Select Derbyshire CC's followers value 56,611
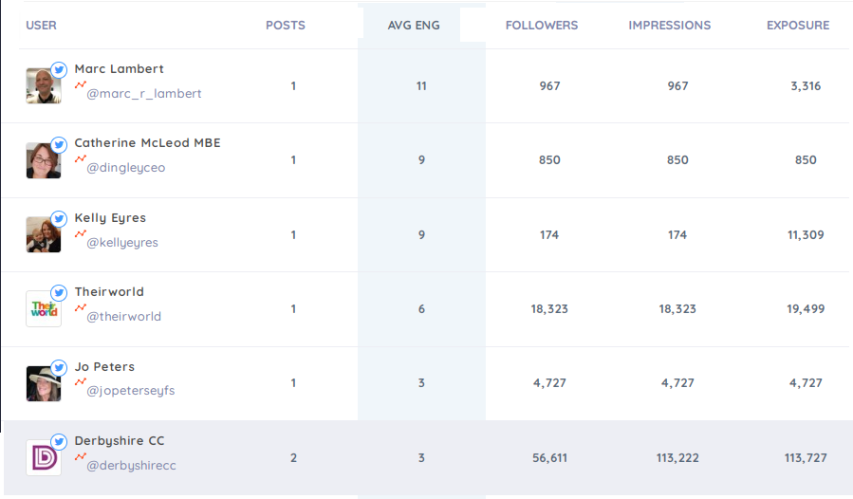The width and height of the screenshot is (853, 499). pos(549,458)
